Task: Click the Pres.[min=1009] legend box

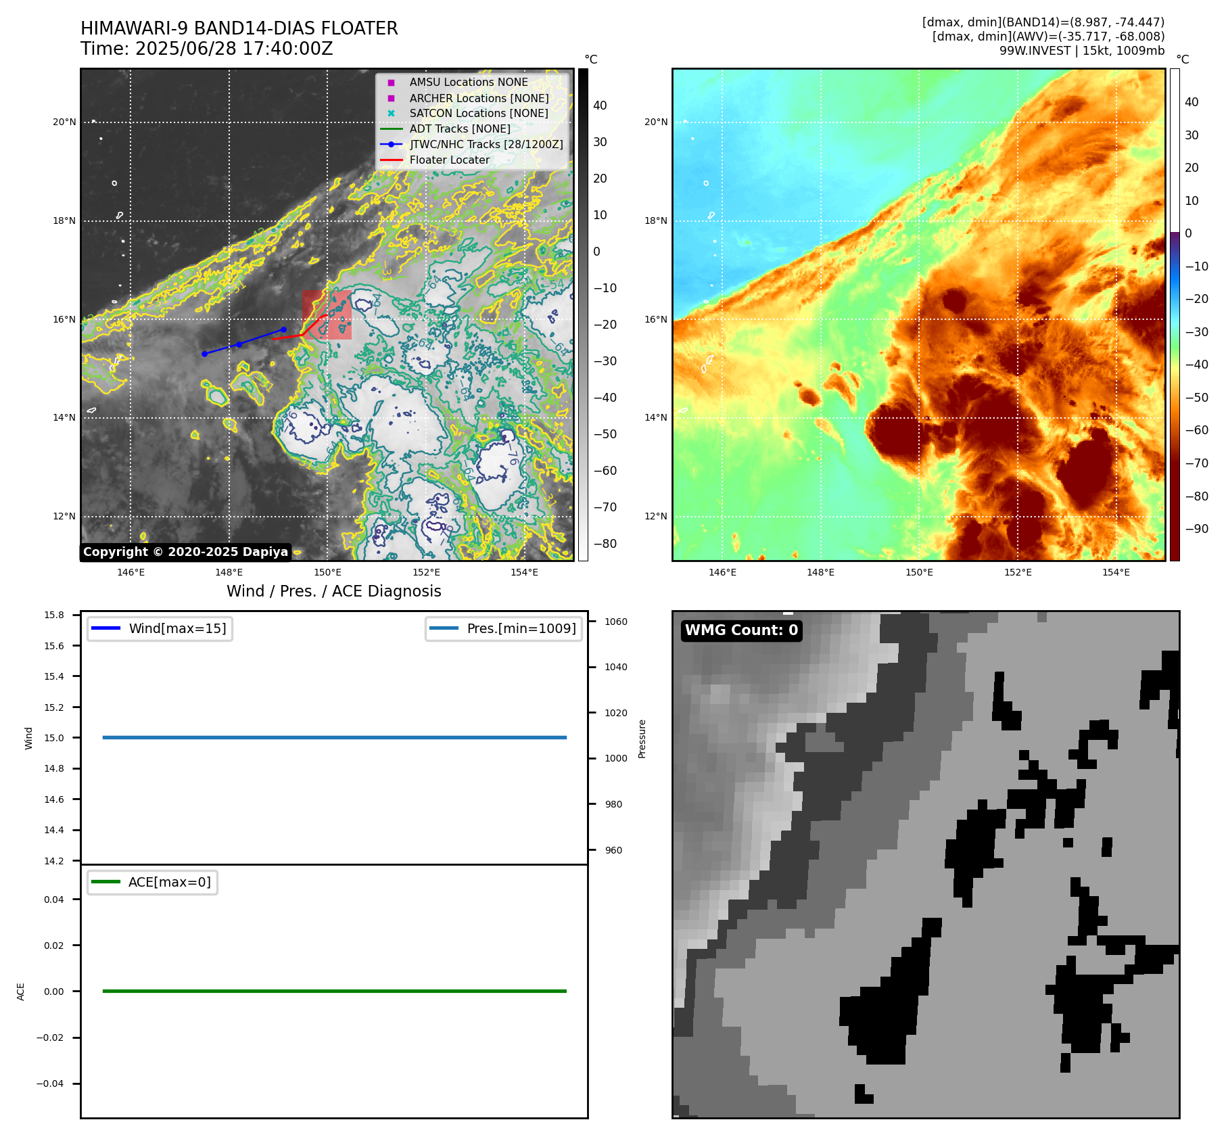Action: [x=504, y=628]
